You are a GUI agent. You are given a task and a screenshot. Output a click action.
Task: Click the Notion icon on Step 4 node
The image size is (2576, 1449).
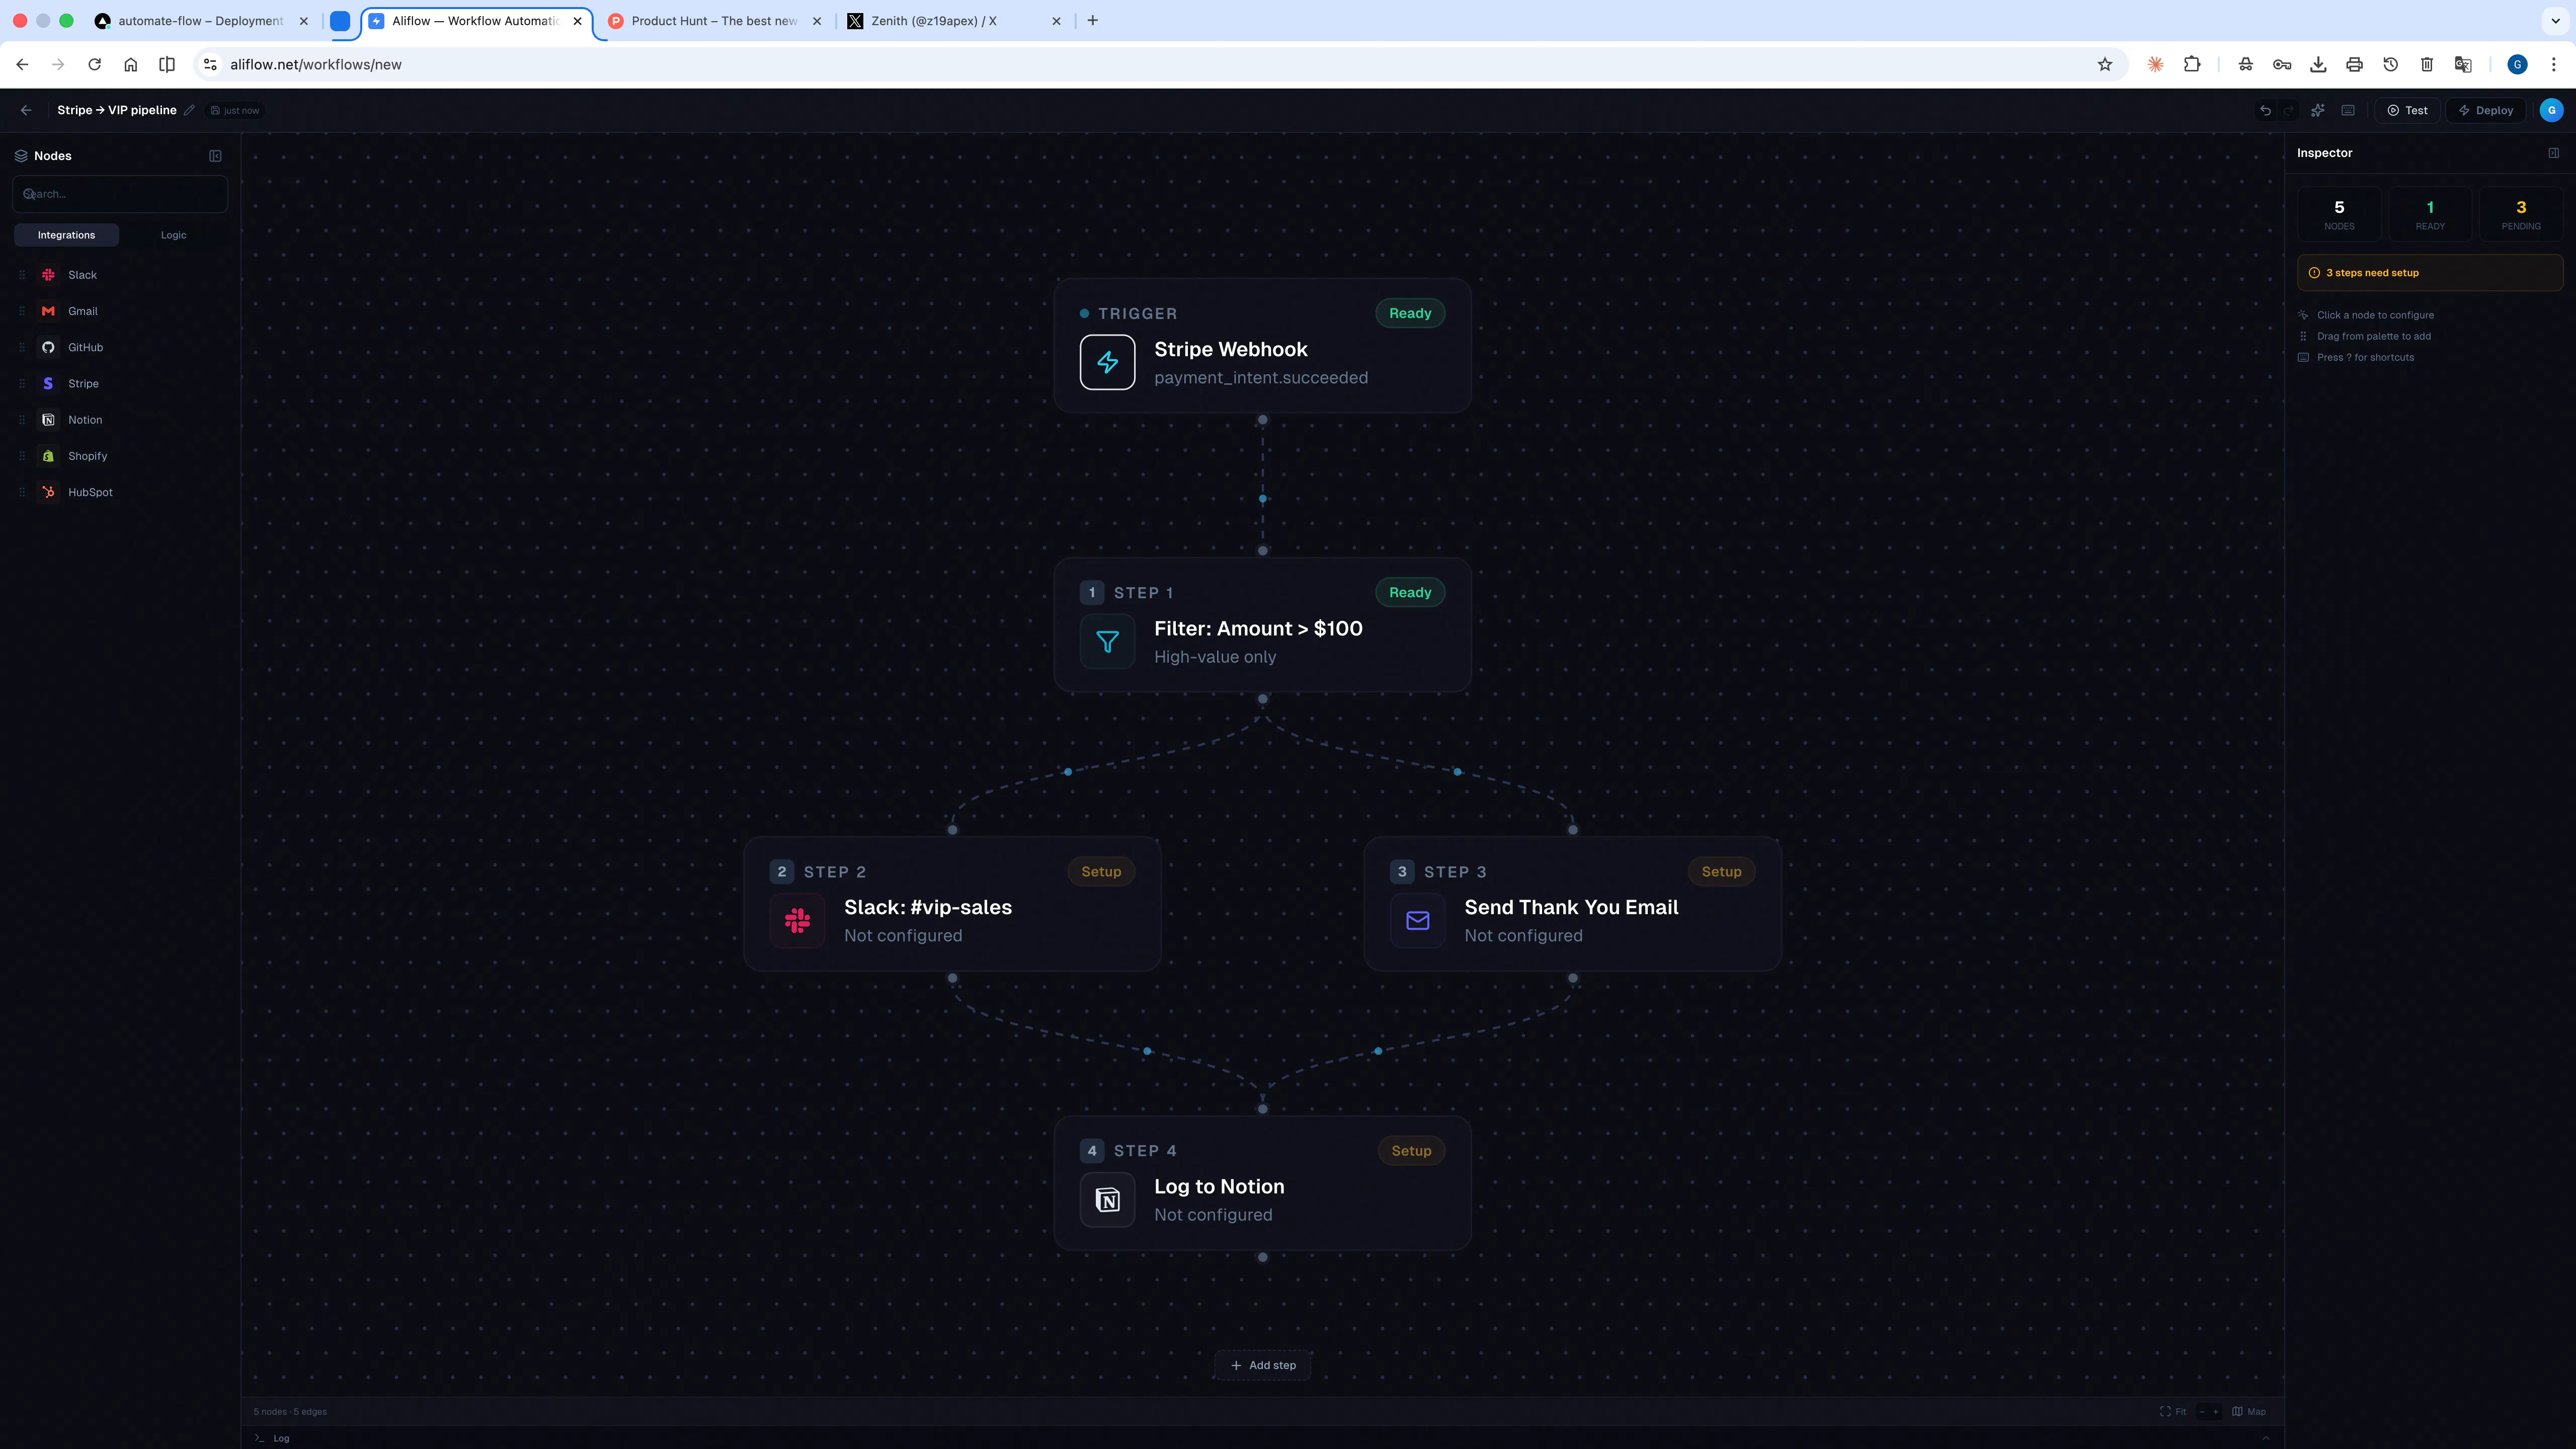click(x=1107, y=1199)
